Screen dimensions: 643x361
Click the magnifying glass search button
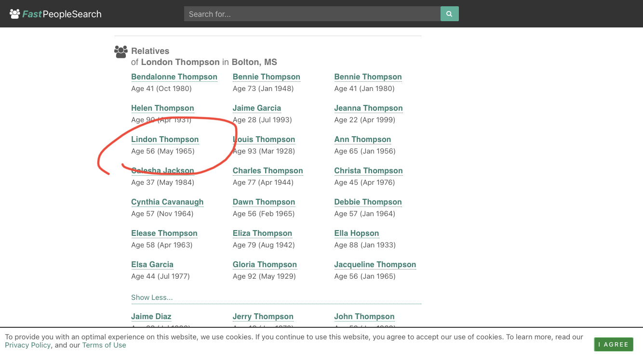449,14
